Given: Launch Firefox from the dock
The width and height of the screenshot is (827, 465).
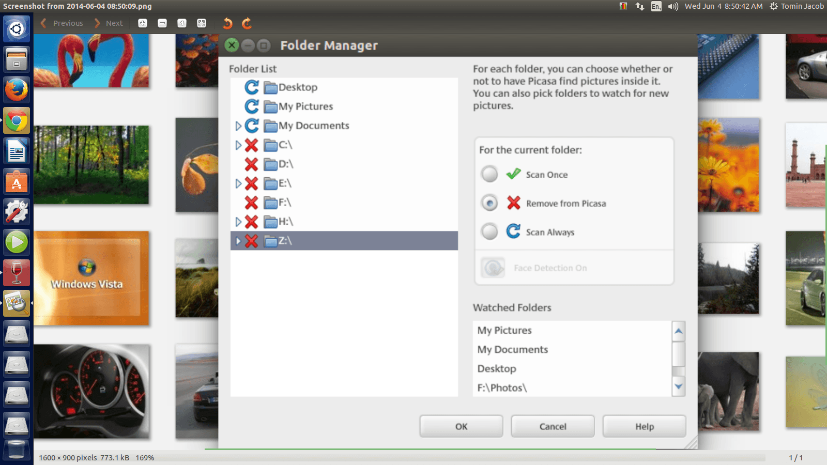Looking at the screenshot, I should pyautogui.click(x=17, y=89).
